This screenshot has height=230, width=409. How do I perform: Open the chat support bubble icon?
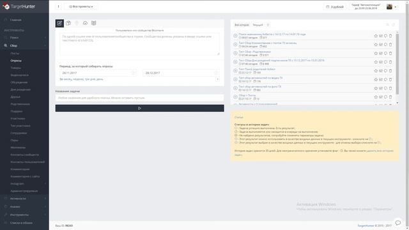pos(397,223)
